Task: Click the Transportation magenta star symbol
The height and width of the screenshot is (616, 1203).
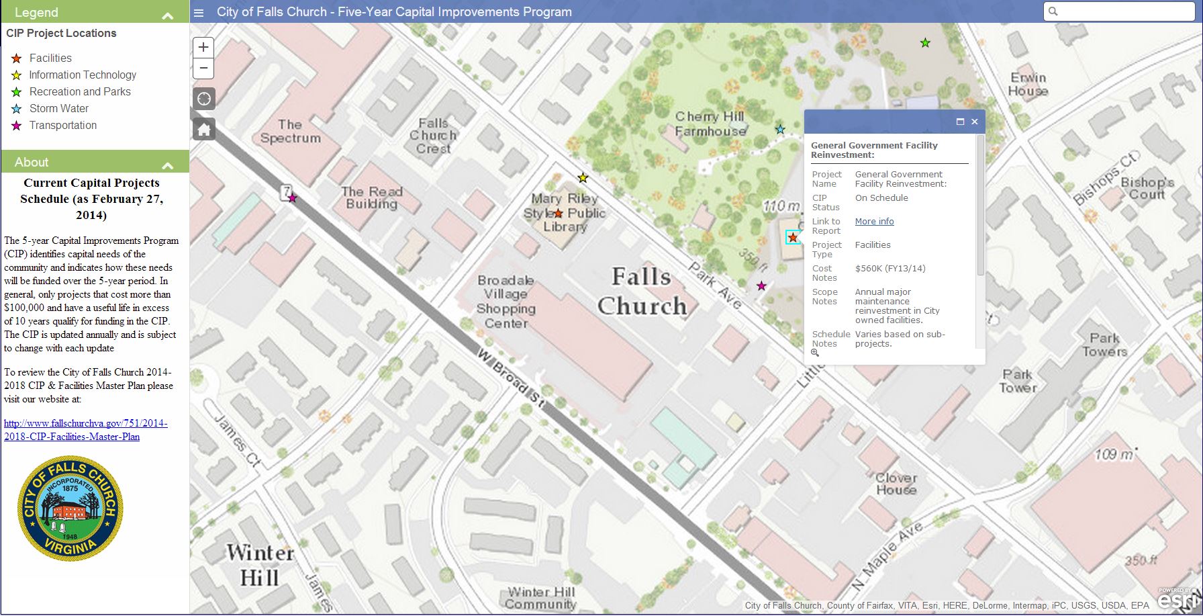Action: (x=17, y=126)
